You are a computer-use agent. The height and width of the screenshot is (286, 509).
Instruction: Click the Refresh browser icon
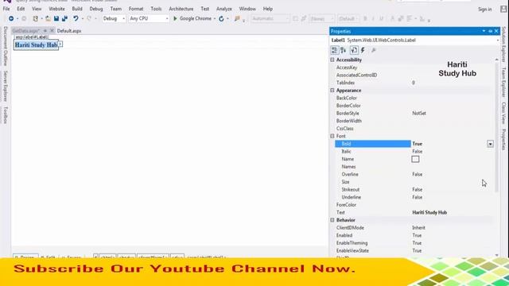coord(221,19)
